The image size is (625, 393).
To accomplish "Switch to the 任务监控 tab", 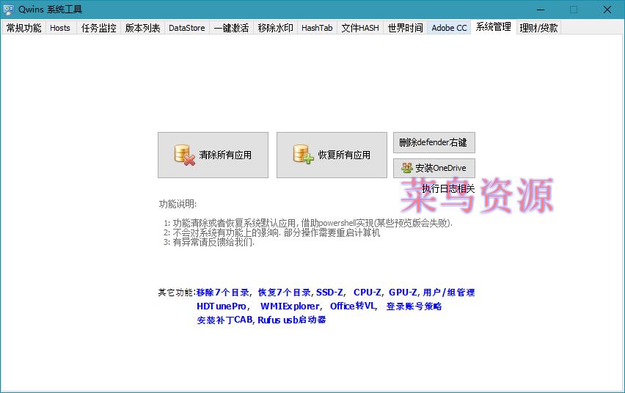I will click(x=98, y=28).
